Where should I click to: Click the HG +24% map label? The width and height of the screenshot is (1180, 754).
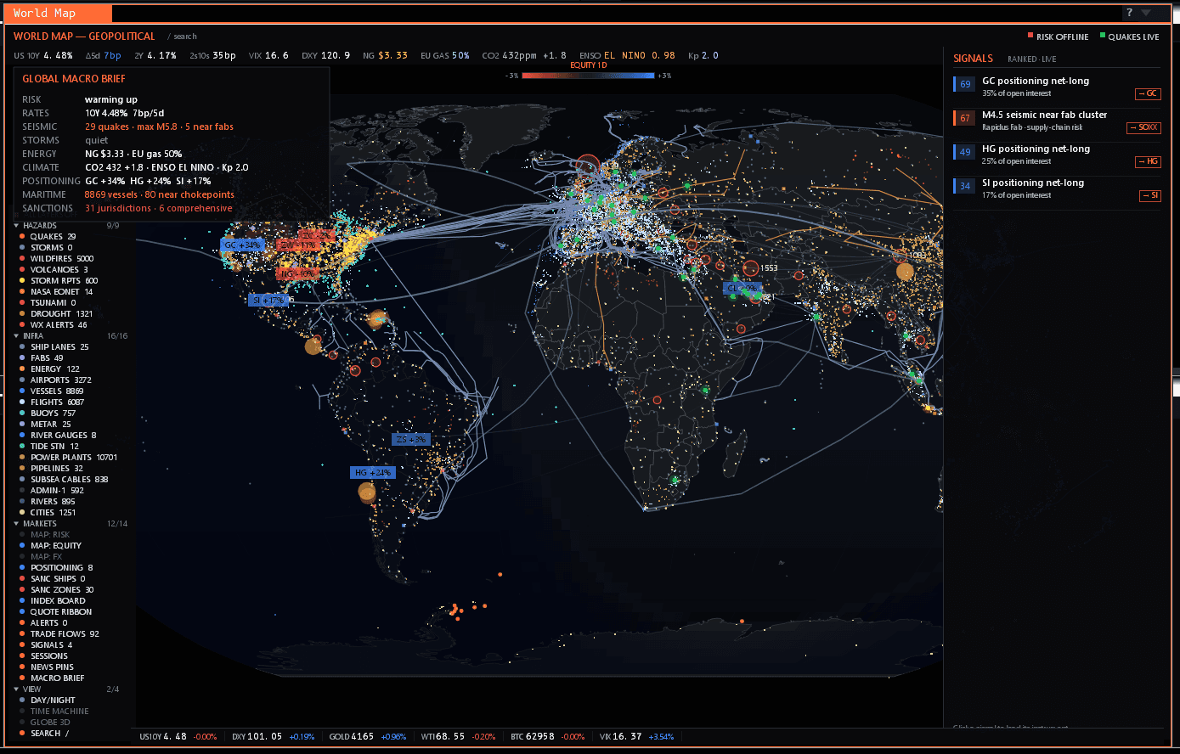point(373,472)
